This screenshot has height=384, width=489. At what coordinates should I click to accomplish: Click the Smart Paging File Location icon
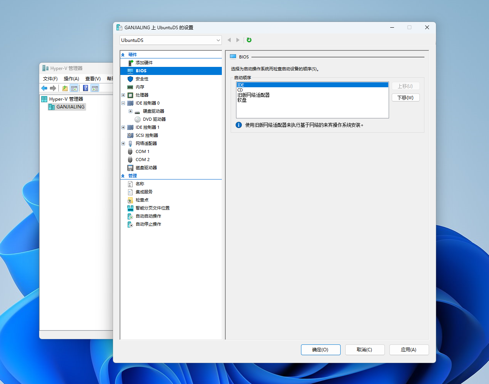[x=130, y=208]
